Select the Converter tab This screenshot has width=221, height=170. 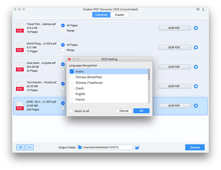tap(101, 15)
